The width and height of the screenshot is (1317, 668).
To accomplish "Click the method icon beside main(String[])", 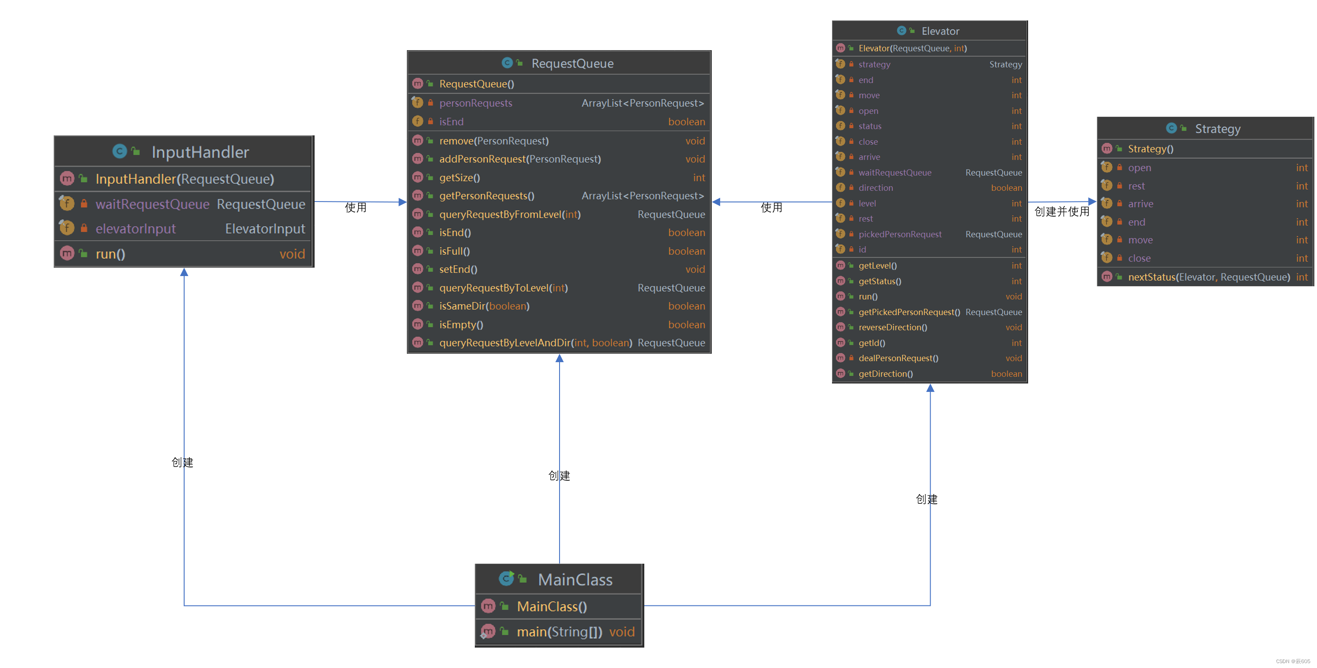I will click(x=488, y=632).
